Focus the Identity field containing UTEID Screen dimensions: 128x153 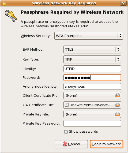(92, 69)
